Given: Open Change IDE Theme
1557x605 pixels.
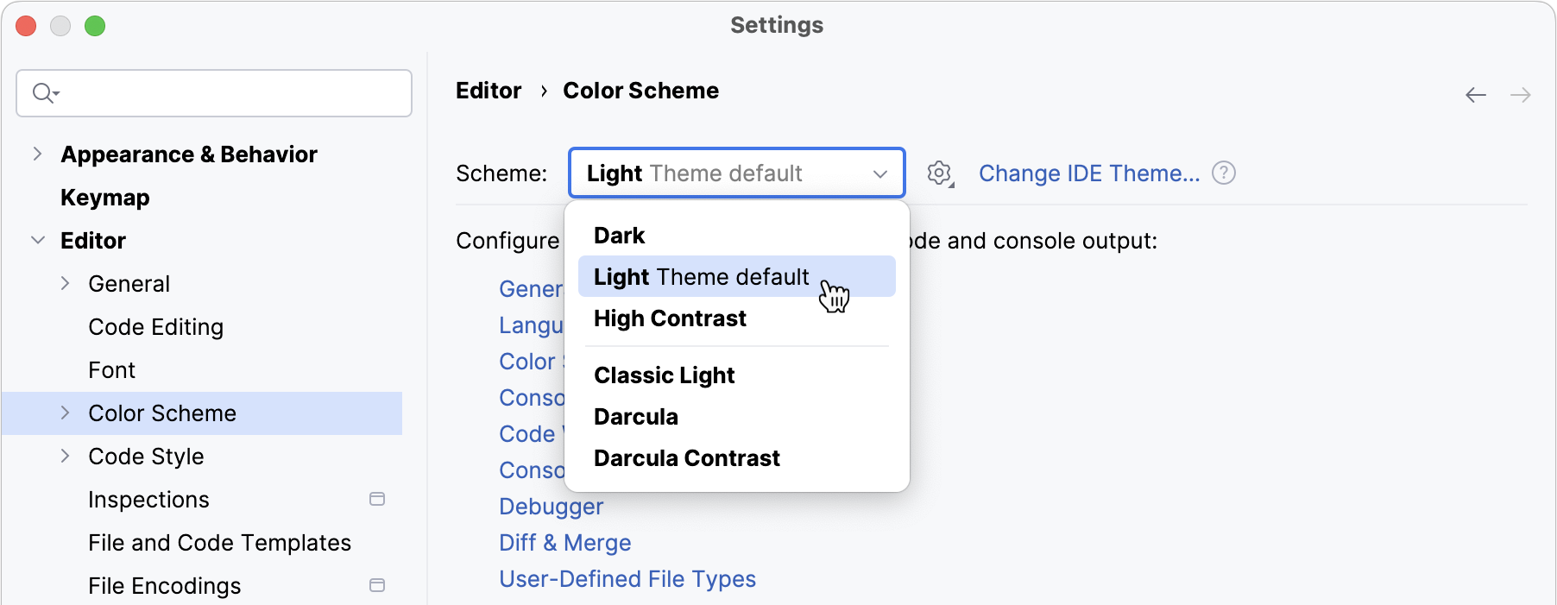Looking at the screenshot, I should point(1089,173).
